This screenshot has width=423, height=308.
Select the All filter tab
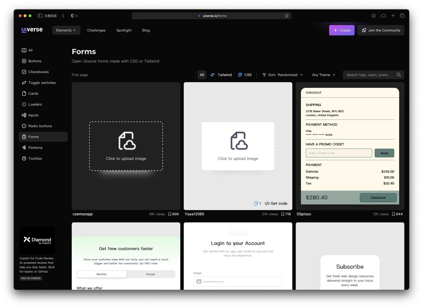202,75
